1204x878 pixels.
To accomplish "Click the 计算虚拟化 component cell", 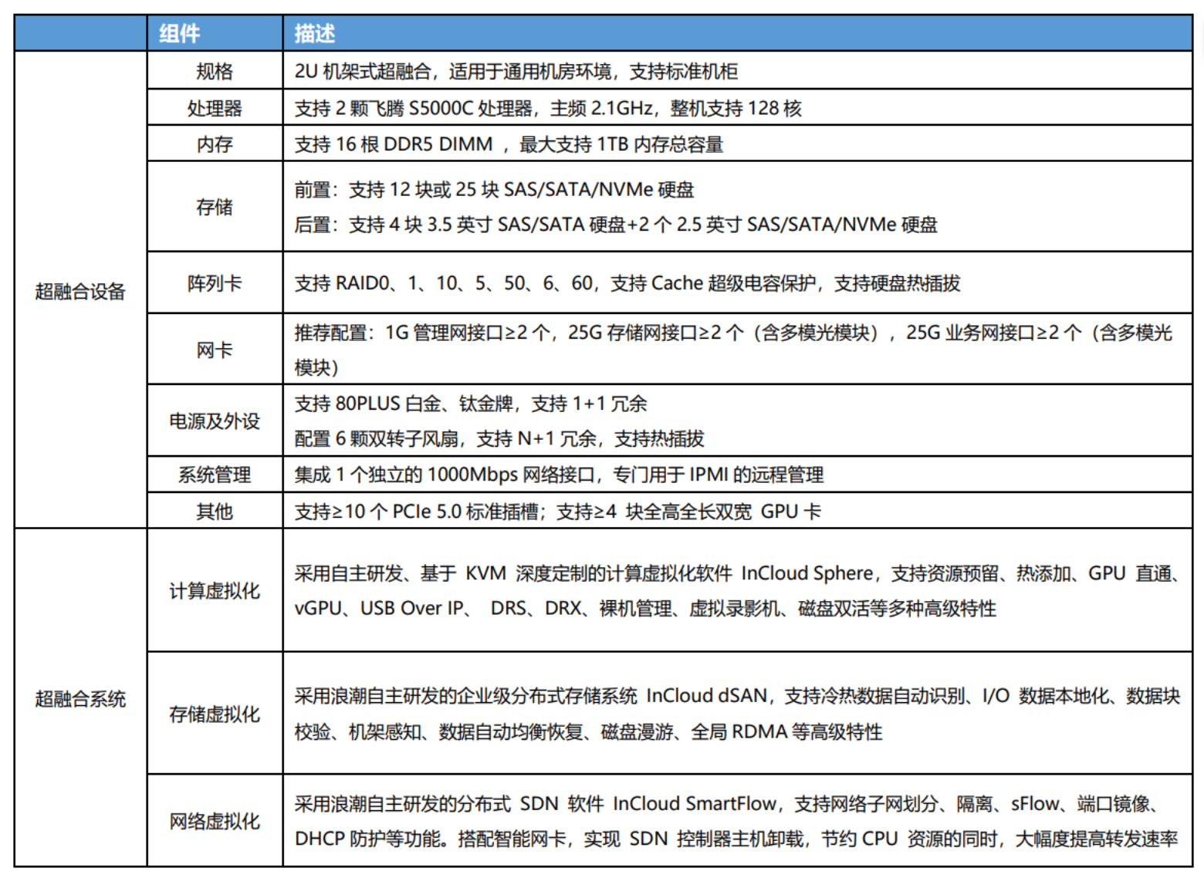I will coord(215,591).
